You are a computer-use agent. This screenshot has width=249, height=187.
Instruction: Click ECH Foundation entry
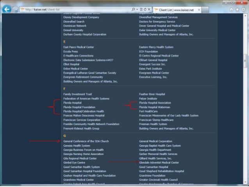point(148,52)
